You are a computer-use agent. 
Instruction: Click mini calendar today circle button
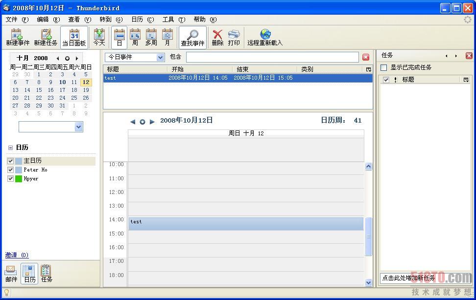(x=67, y=58)
